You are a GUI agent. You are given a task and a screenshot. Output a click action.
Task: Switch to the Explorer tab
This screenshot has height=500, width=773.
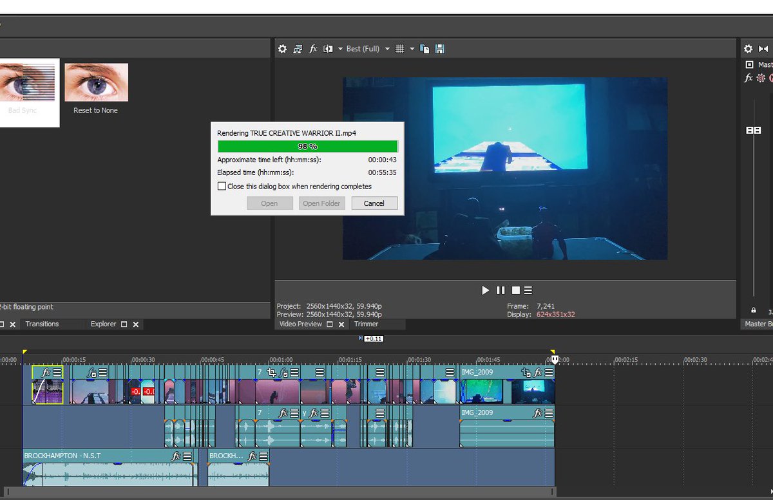coord(103,324)
